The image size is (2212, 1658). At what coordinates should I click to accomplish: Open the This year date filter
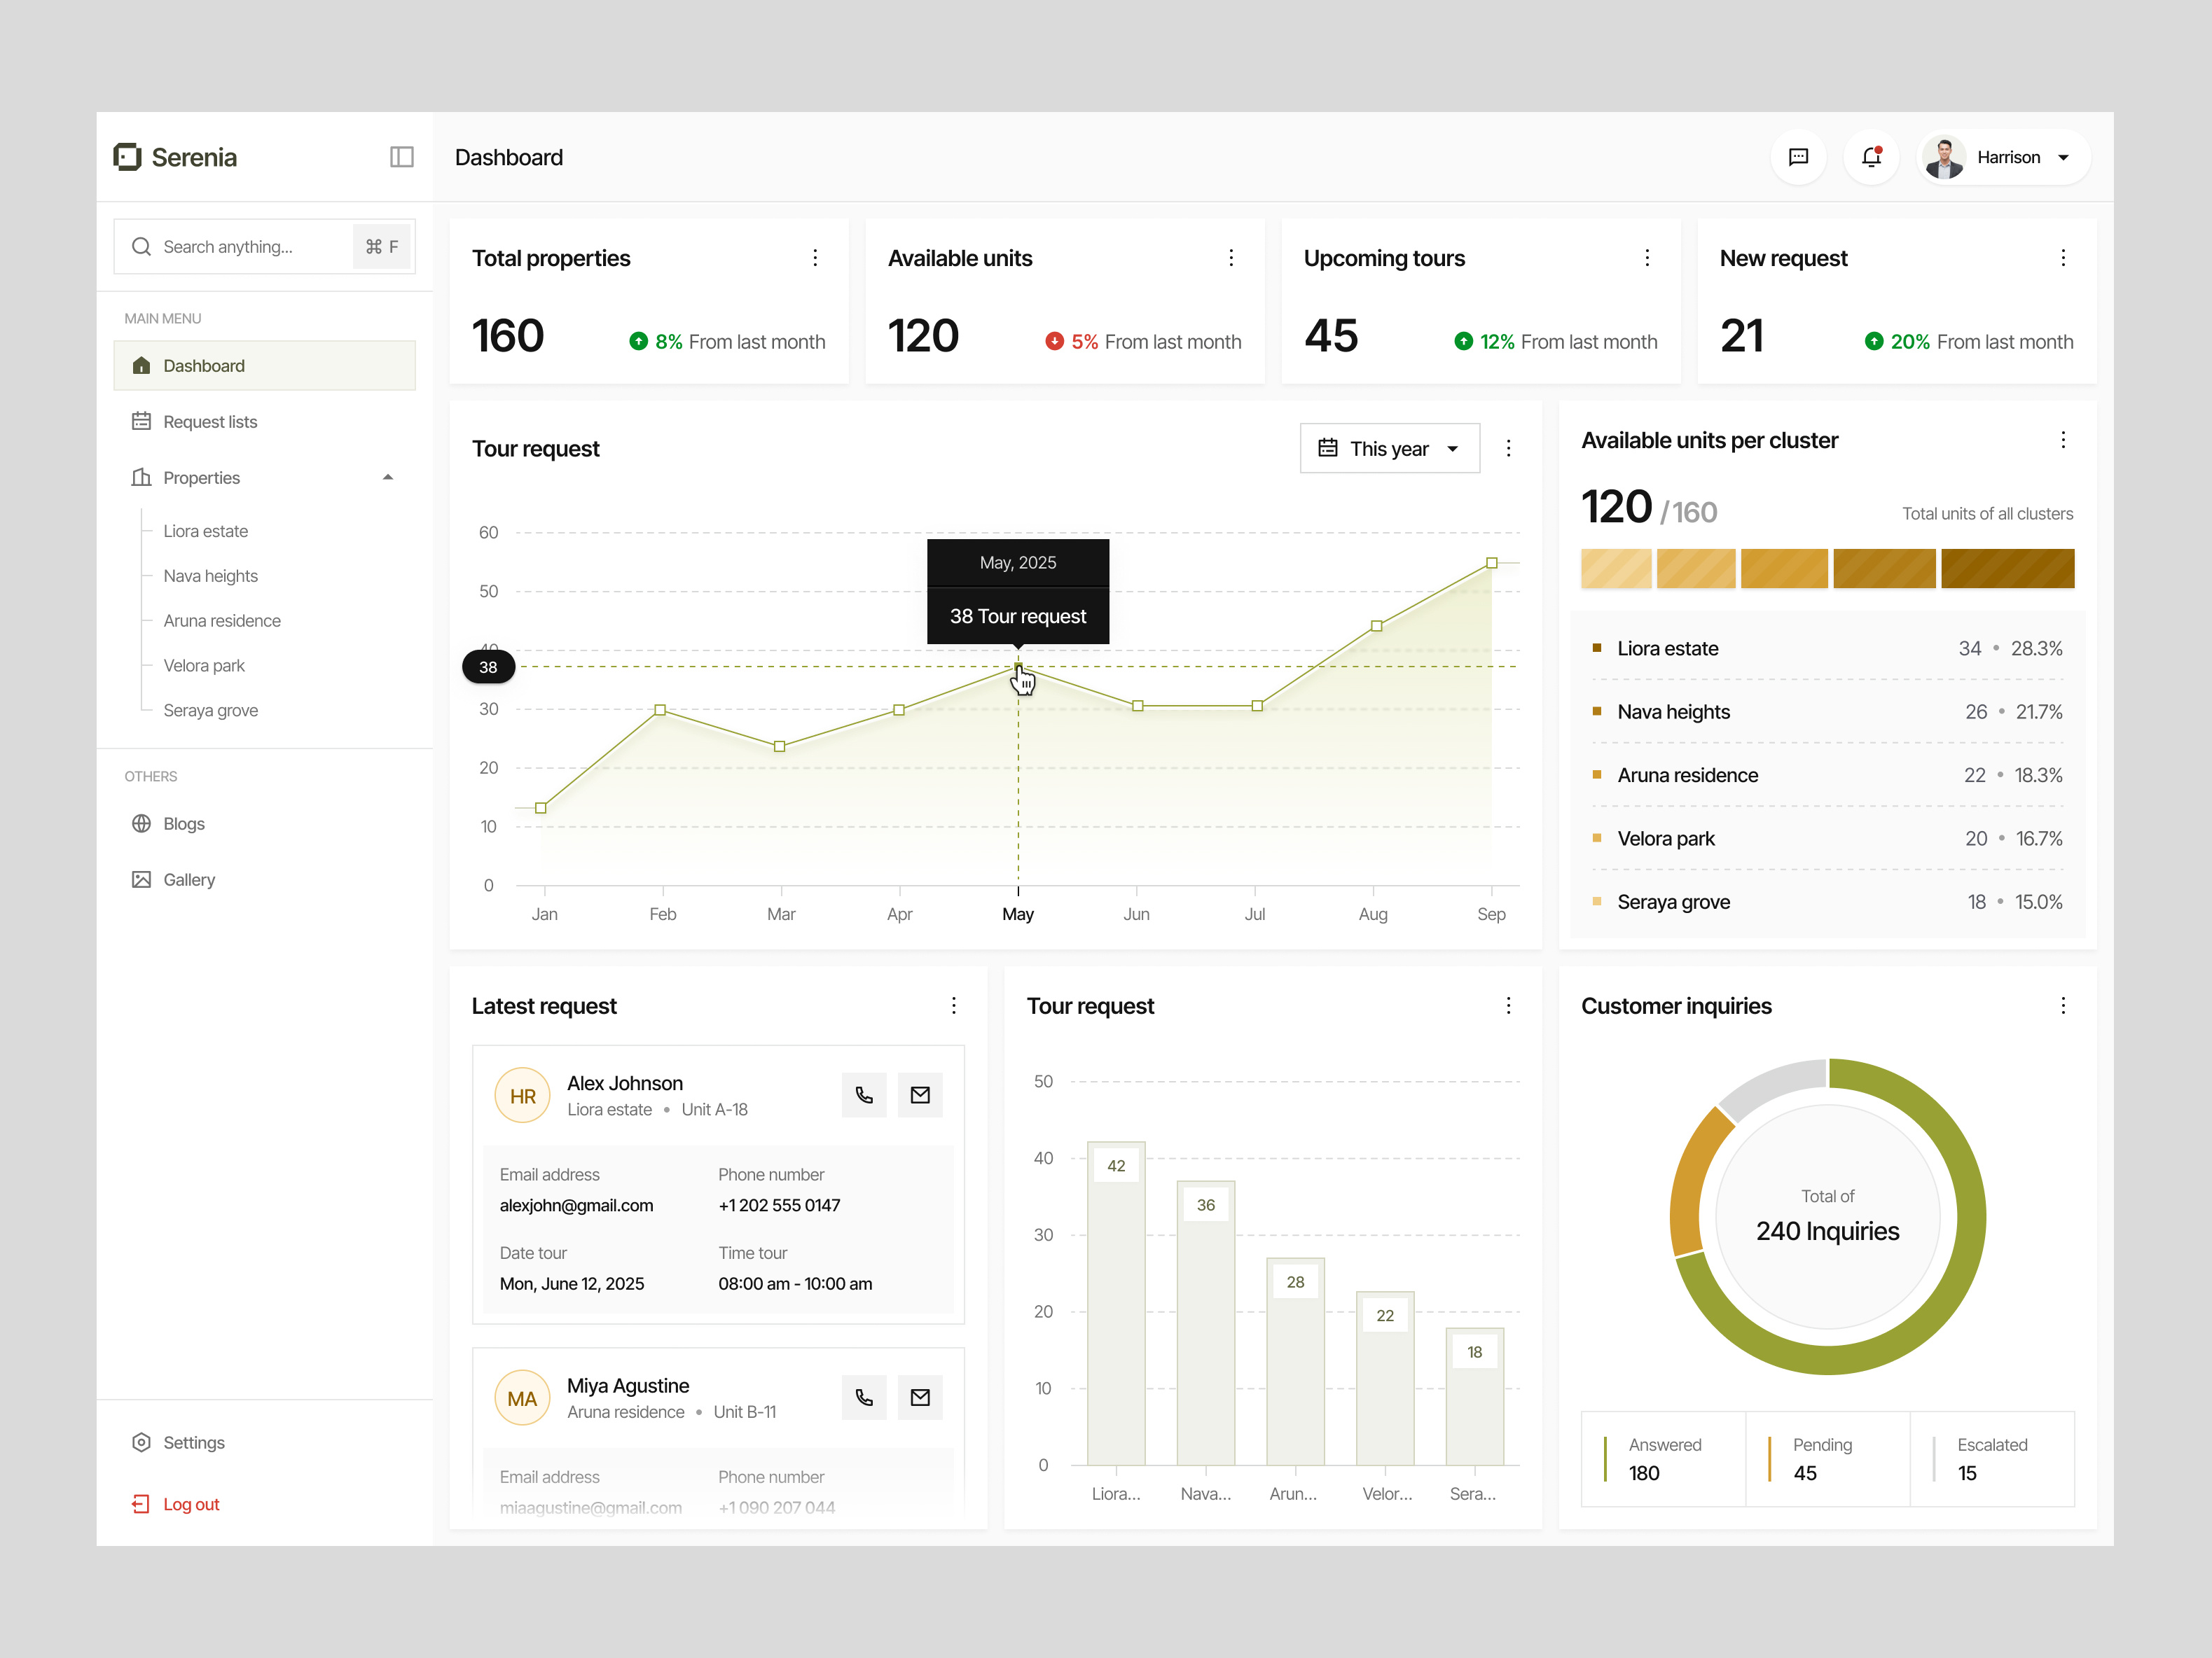[x=1390, y=447]
